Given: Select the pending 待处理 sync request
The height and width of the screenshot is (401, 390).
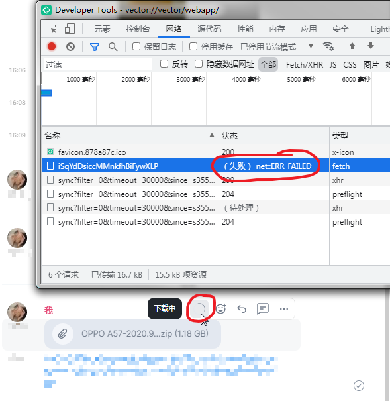Looking at the screenshot, I should point(216,208).
